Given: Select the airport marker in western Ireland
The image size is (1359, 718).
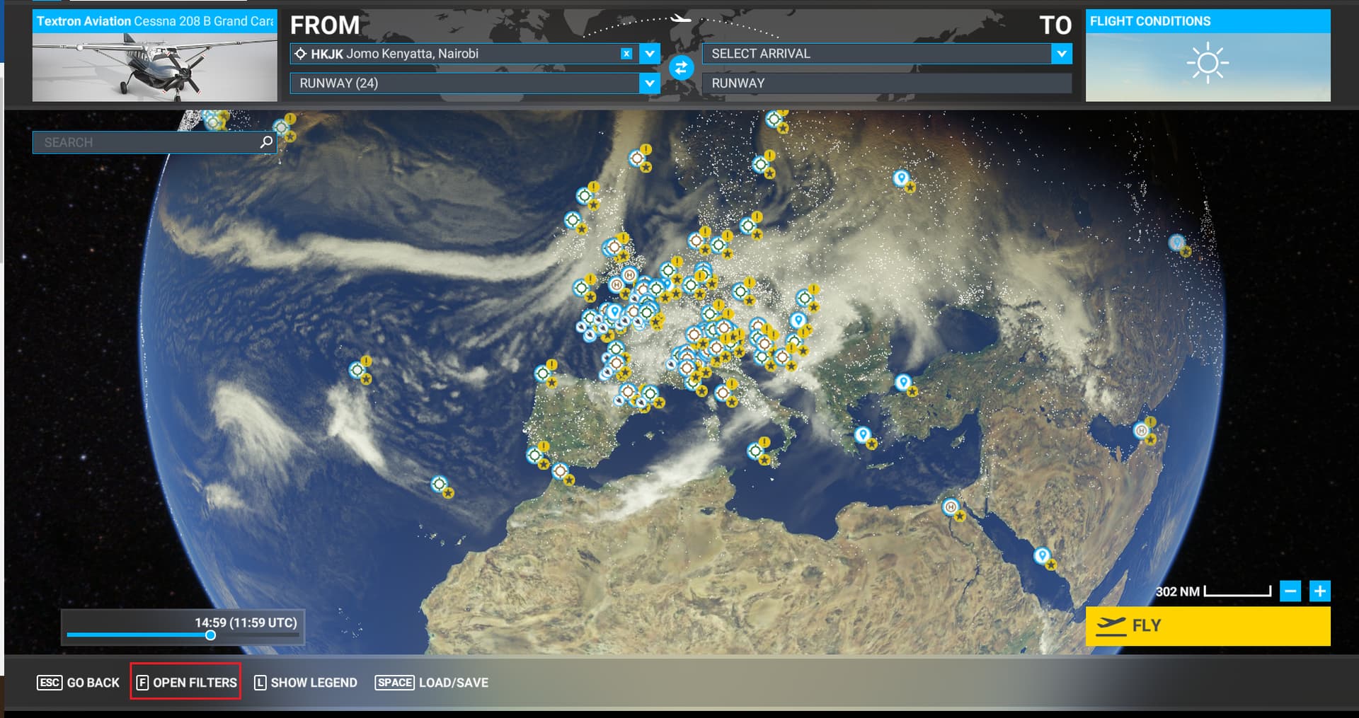Looking at the screenshot, I should (x=582, y=288).
